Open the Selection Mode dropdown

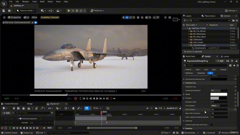[x=26, y=10]
